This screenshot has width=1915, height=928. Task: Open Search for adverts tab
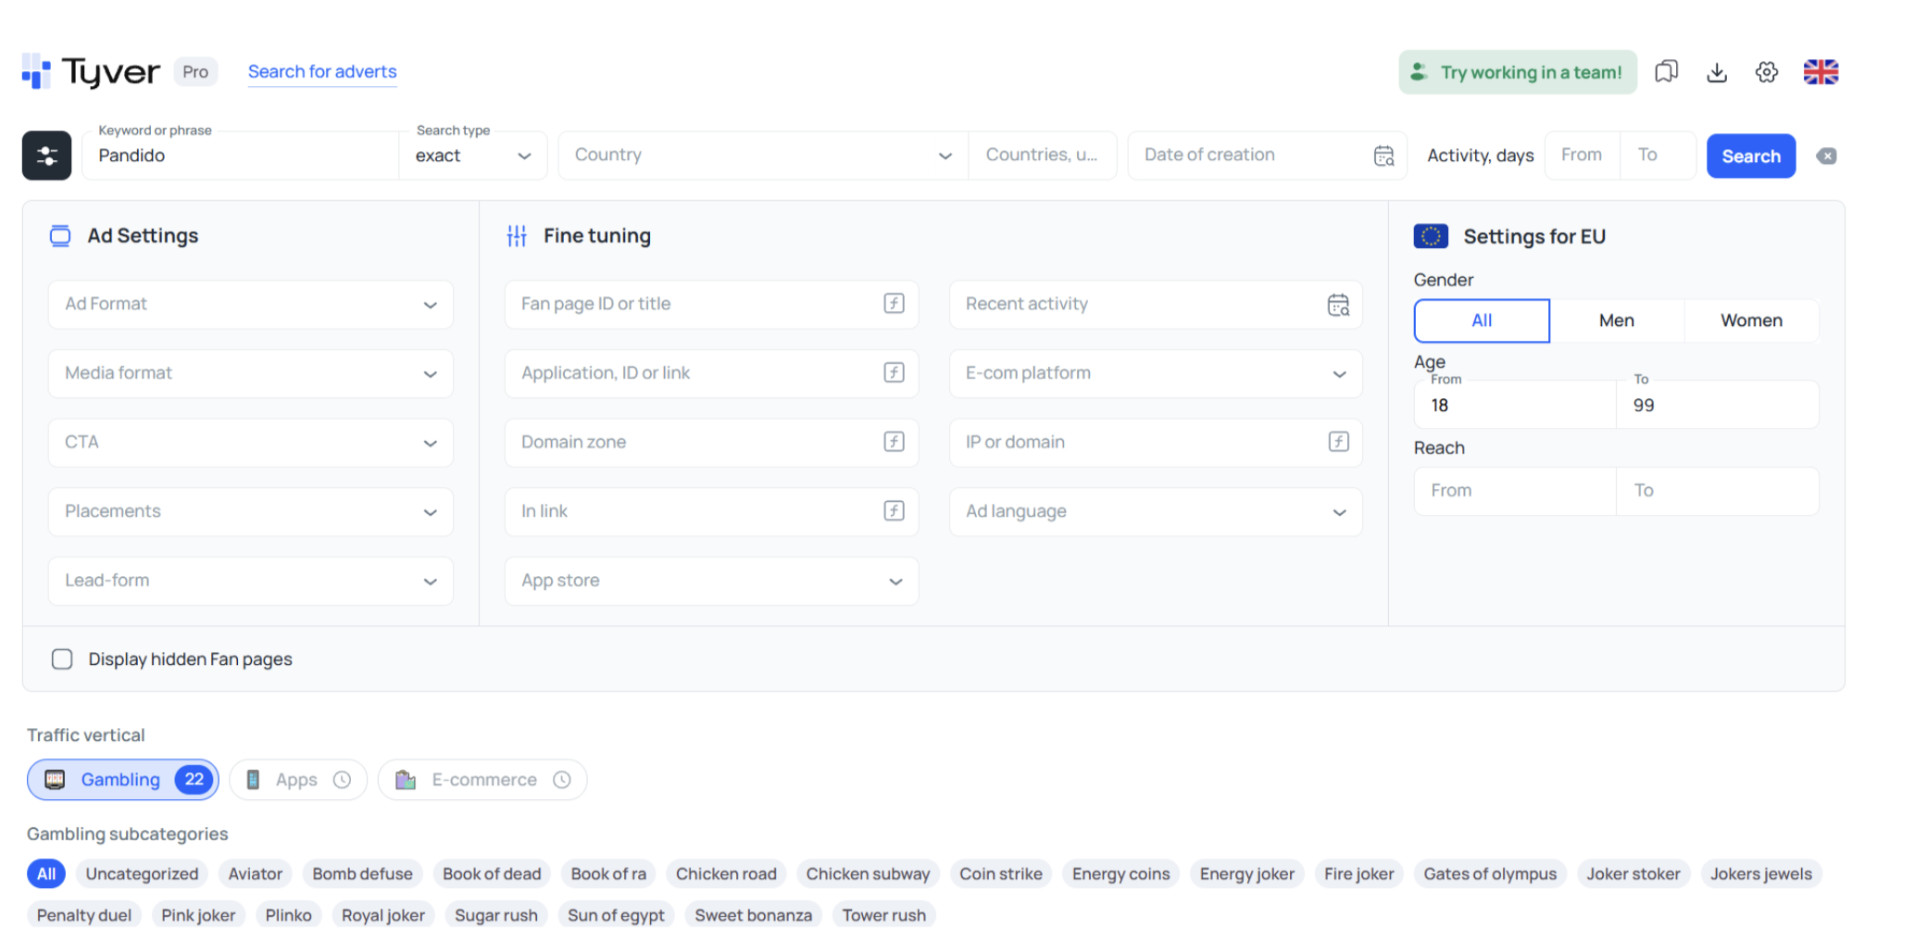tap(322, 71)
